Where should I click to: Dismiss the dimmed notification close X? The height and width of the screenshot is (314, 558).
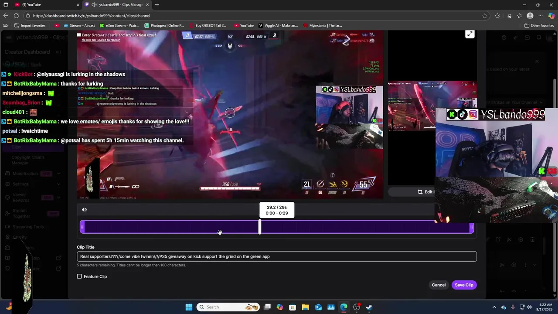tap(537, 61)
